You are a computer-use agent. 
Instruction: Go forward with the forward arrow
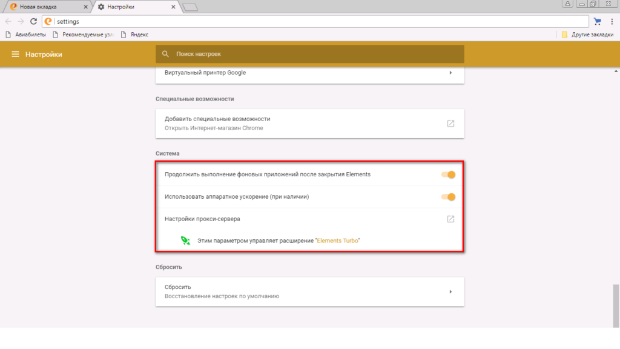pyautogui.click(x=21, y=21)
